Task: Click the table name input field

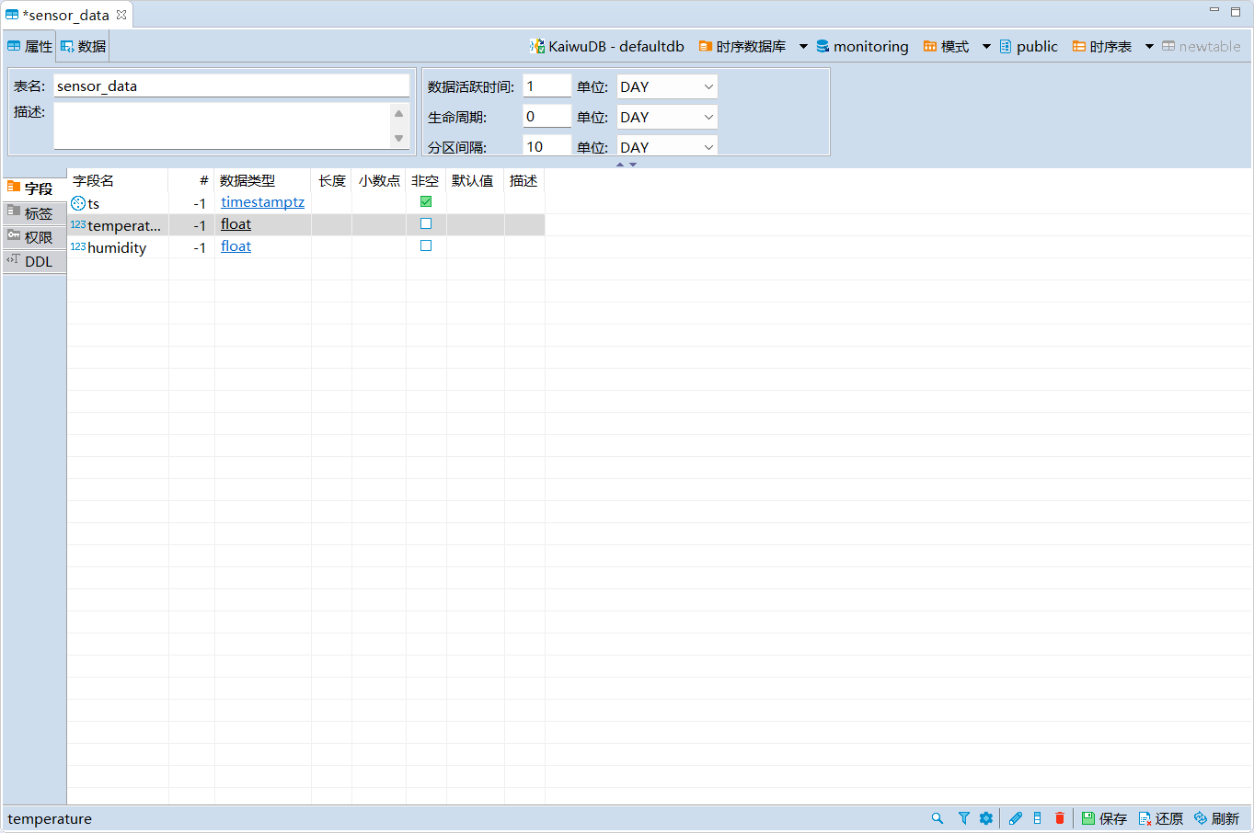Action: 231,86
